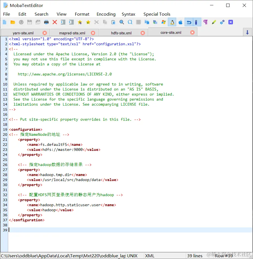Close the yarn-site.xml tab
Viewport: 253px width, 259px height.
[x=45, y=33]
